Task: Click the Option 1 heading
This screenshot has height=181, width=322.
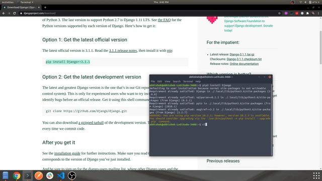Action: pos(85,40)
